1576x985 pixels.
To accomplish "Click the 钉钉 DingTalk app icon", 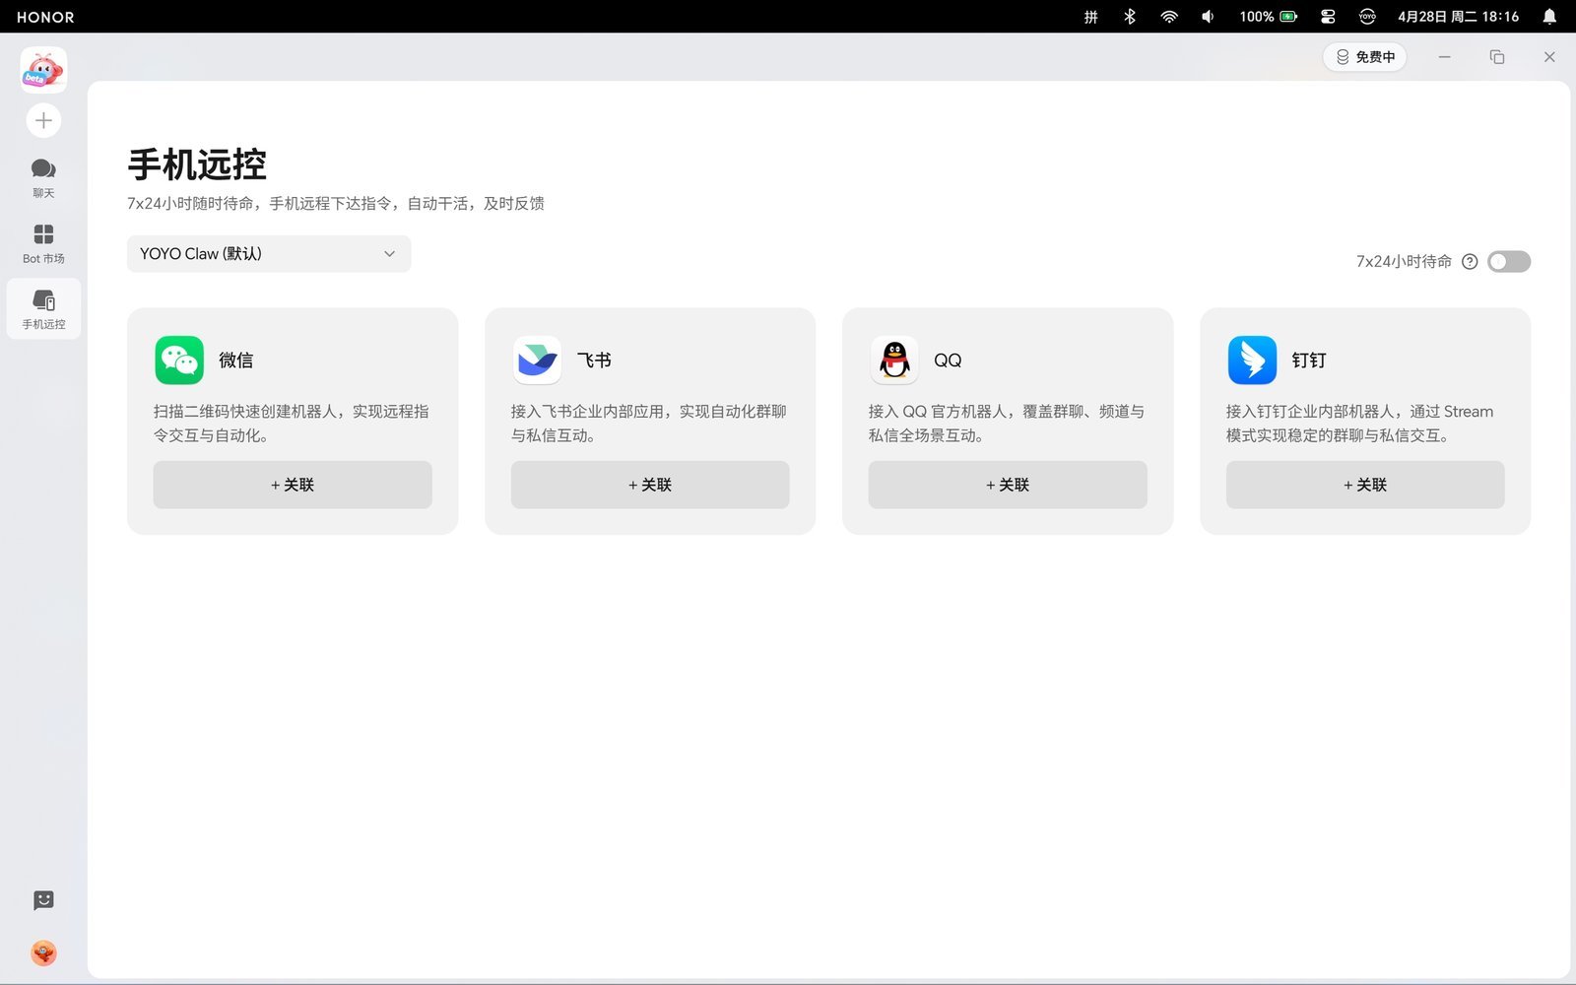I will tap(1252, 361).
